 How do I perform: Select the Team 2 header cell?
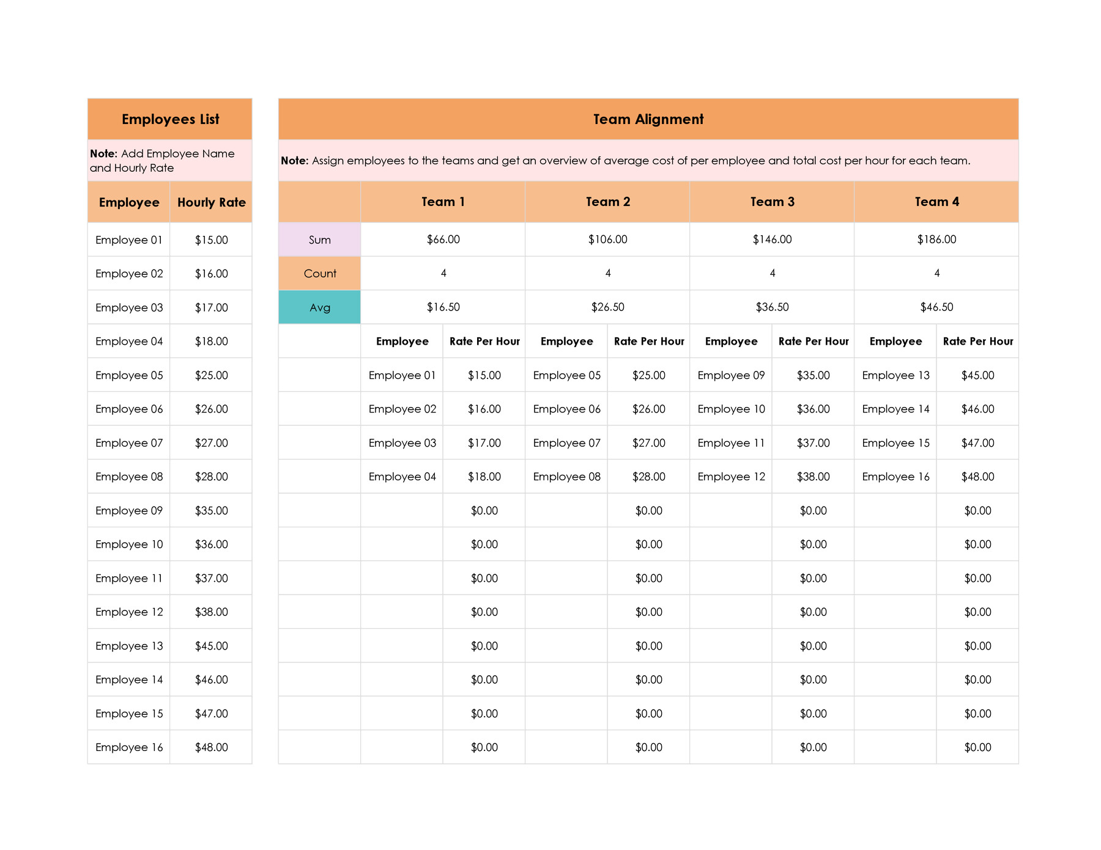(607, 202)
